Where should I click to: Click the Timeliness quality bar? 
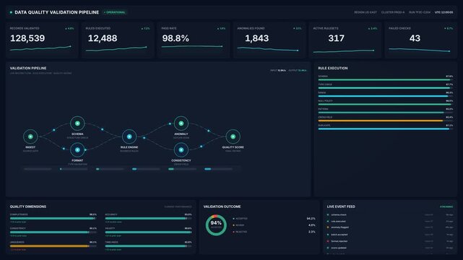coord(148,246)
